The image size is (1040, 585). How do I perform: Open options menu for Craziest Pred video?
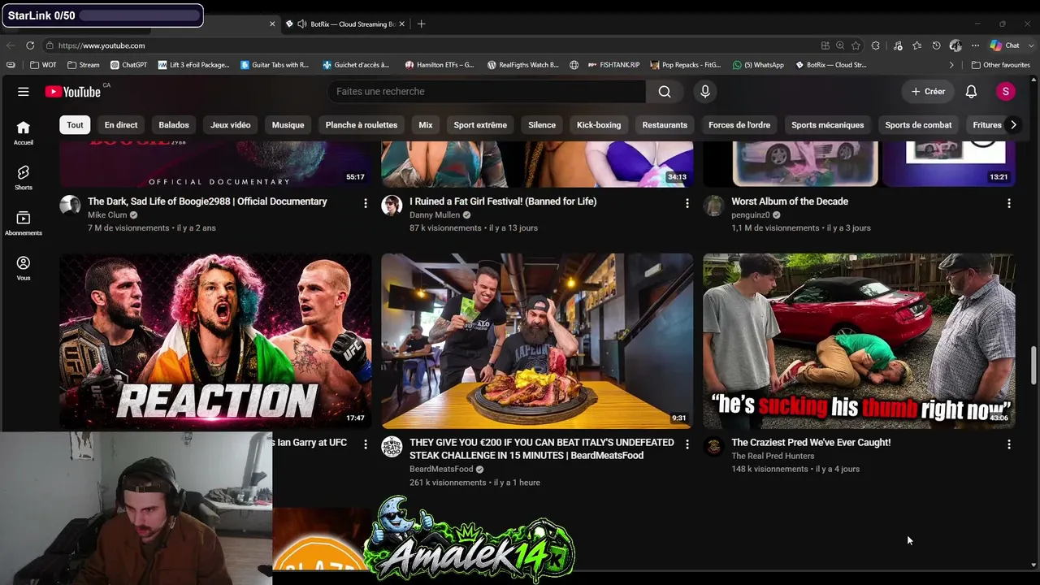tap(1009, 444)
